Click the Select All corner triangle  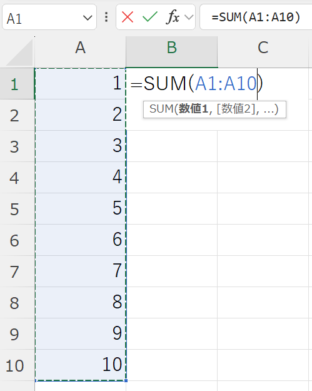(x=19, y=53)
